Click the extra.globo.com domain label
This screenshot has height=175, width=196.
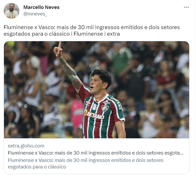[x=26, y=146]
